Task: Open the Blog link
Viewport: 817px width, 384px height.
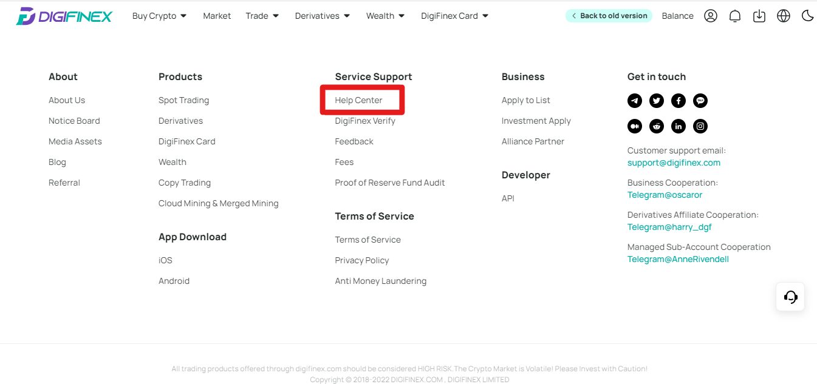Action: (x=57, y=162)
